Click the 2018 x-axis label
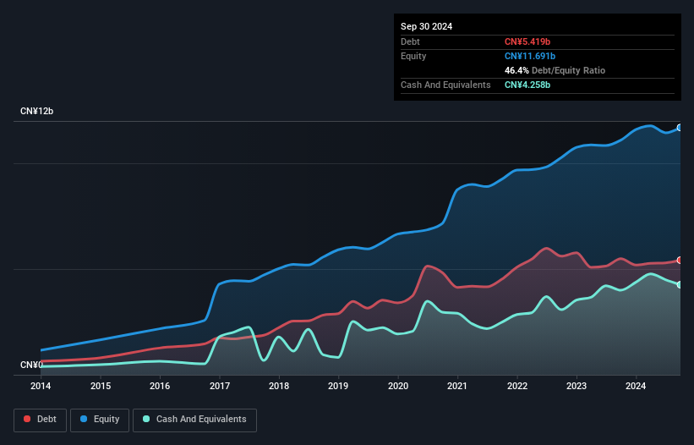The image size is (694, 445). 279,386
